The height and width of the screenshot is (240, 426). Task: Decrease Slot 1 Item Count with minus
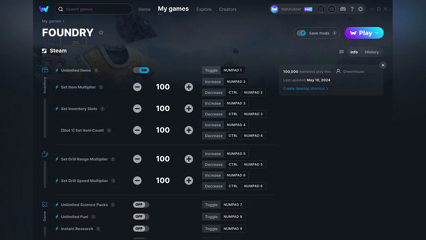[x=137, y=130]
